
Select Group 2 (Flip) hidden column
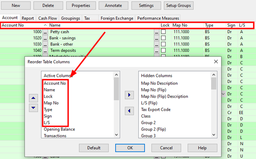pos(153,129)
